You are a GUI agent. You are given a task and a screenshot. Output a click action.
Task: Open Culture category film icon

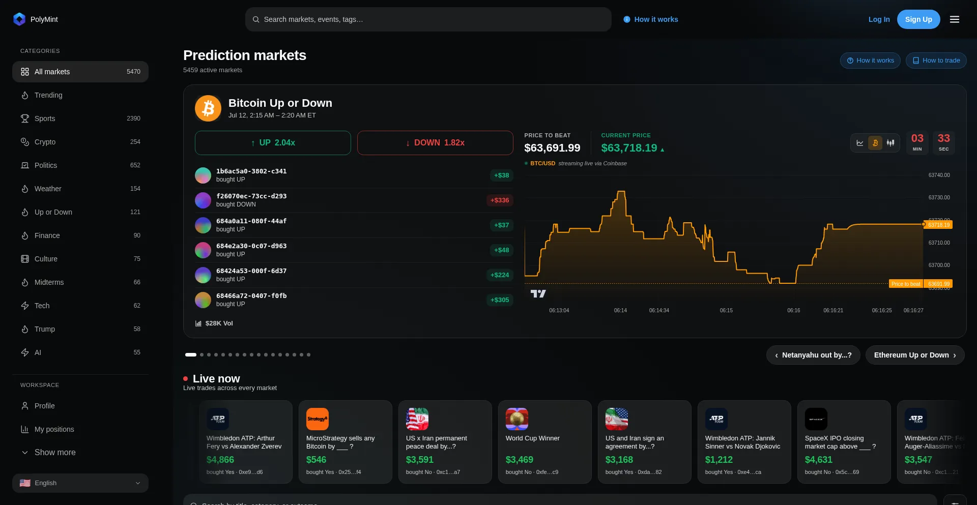(25, 259)
